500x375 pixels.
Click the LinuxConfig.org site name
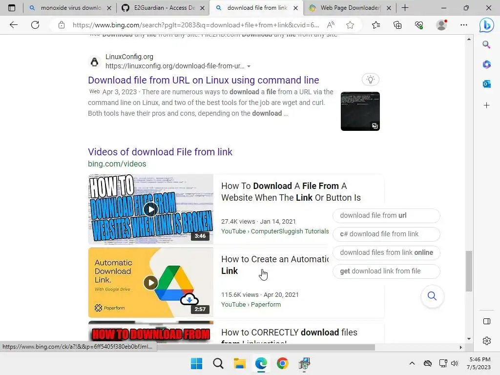(129, 57)
